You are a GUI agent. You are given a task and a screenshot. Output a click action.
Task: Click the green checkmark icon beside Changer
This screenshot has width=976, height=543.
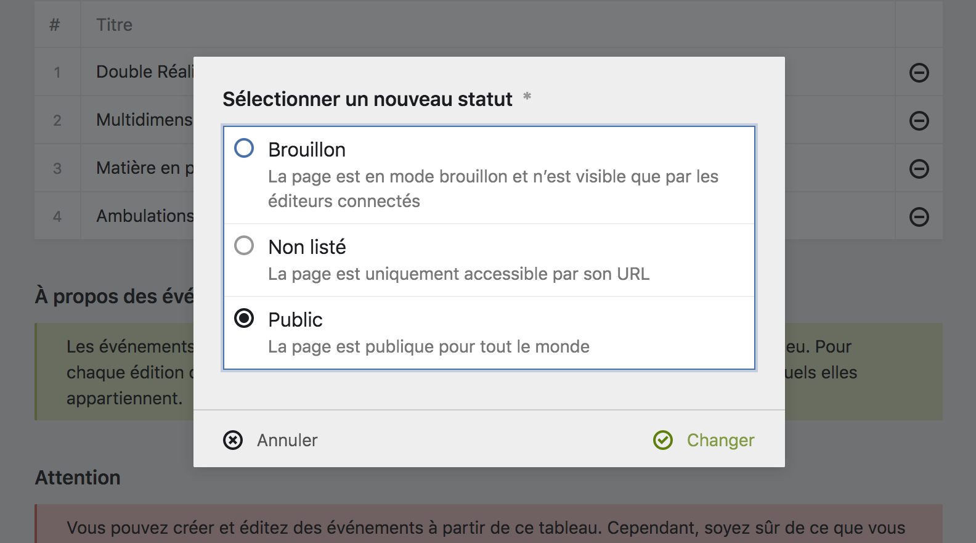click(662, 440)
